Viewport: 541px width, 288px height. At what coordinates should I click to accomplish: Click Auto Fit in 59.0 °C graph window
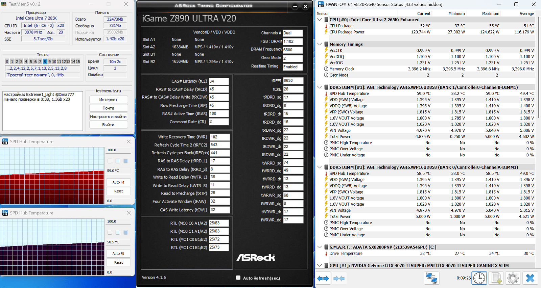118,182
